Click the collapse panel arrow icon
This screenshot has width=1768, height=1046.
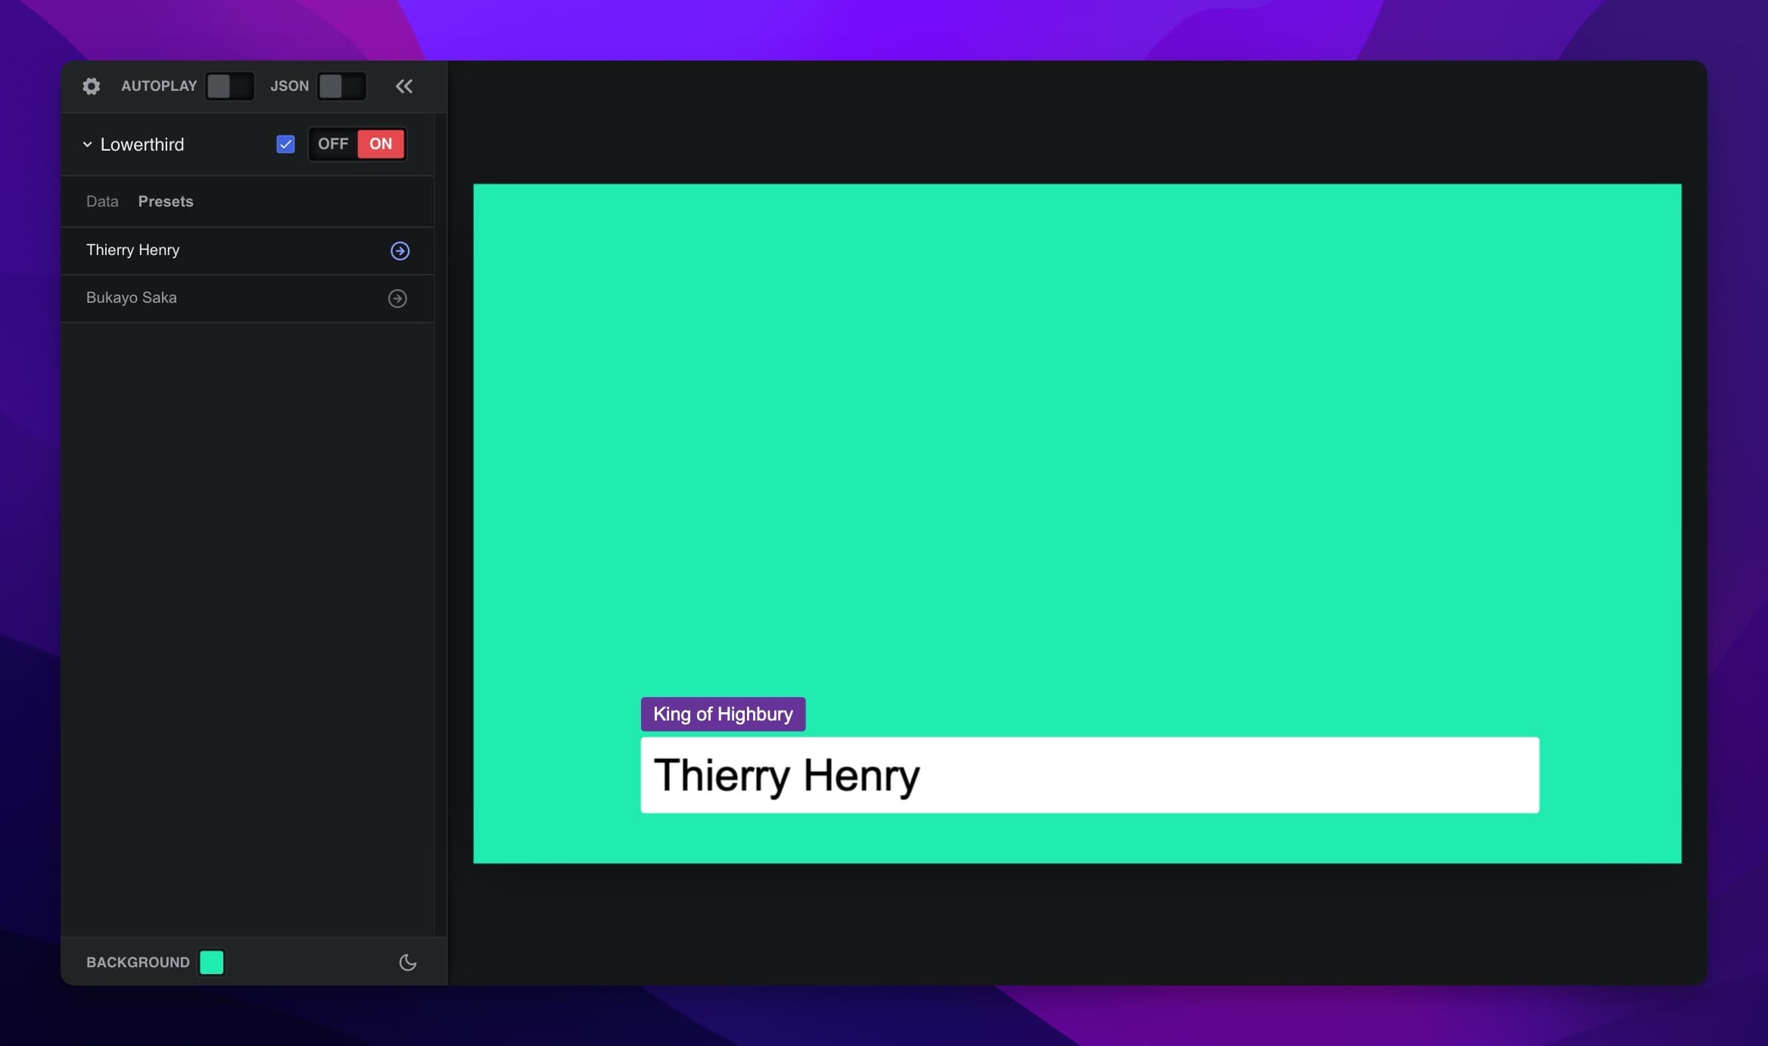click(x=405, y=86)
